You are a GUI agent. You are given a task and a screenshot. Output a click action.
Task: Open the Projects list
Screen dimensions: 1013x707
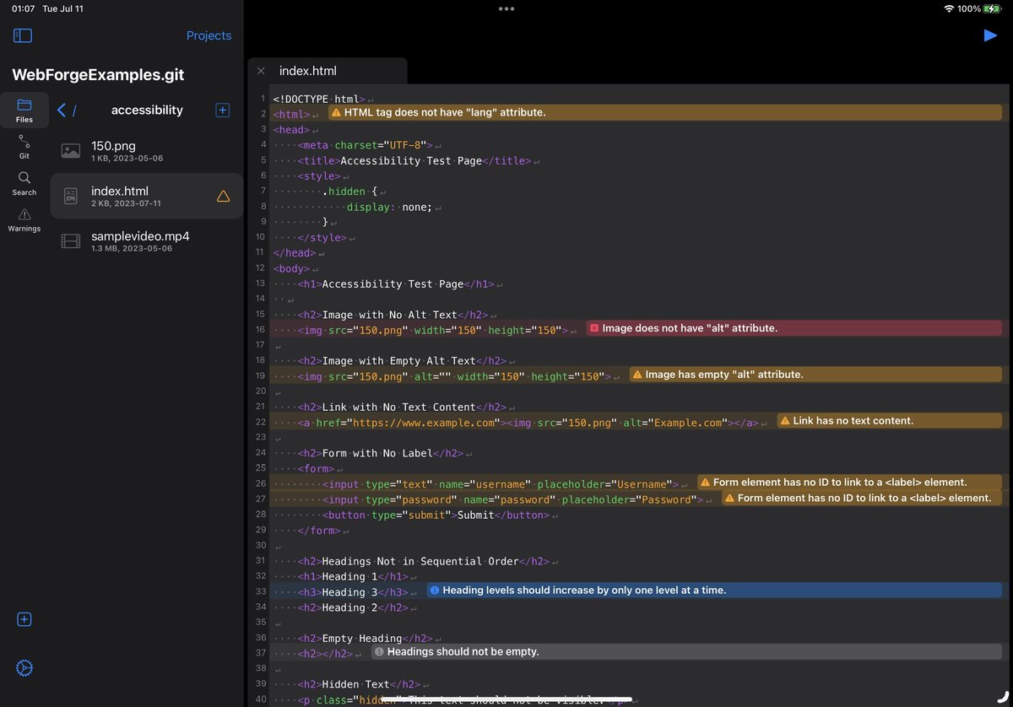[209, 35]
